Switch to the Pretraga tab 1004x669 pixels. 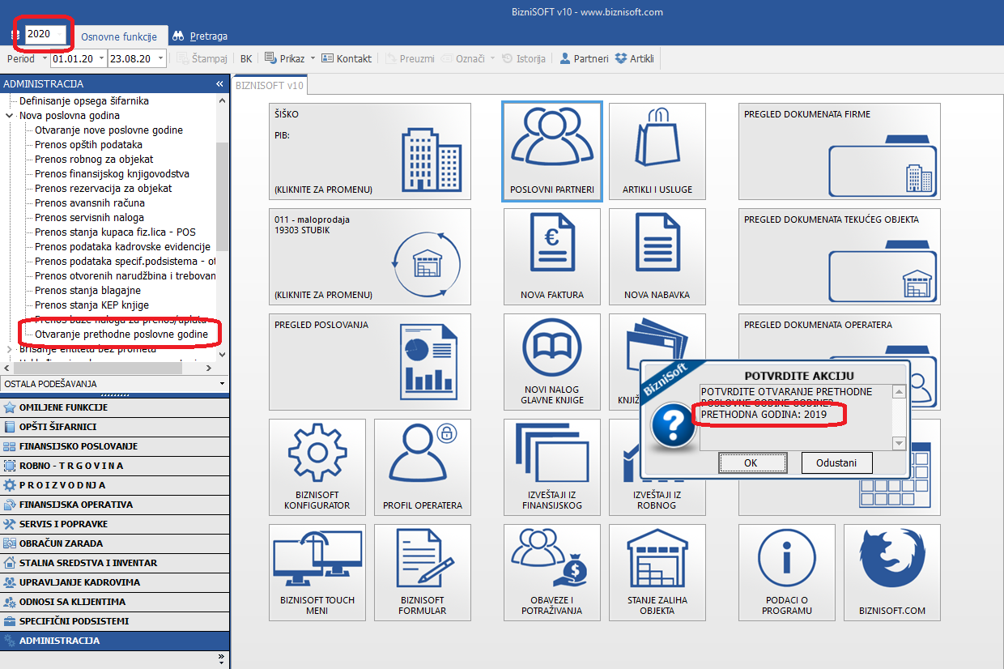click(200, 36)
